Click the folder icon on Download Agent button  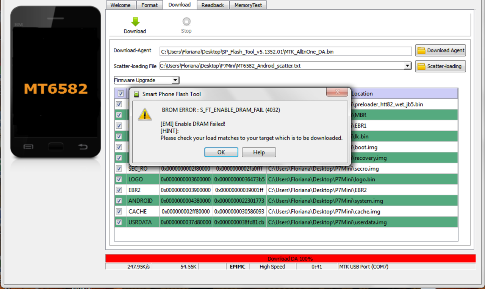(x=421, y=50)
